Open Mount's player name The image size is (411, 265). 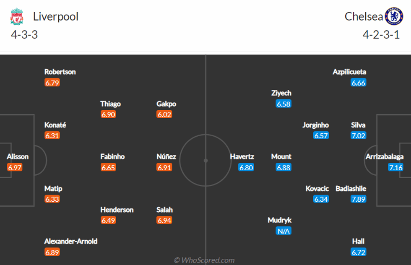pyautogui.click(x=281, y=157)
